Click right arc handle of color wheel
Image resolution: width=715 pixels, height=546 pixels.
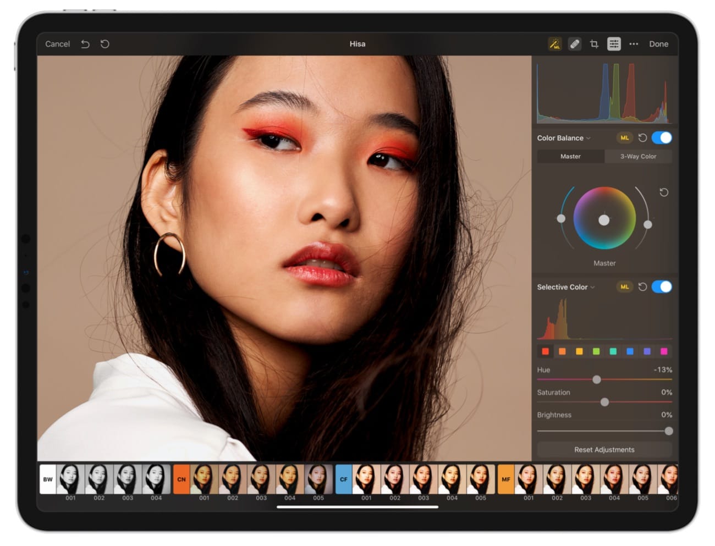click(x=648, y=224)
